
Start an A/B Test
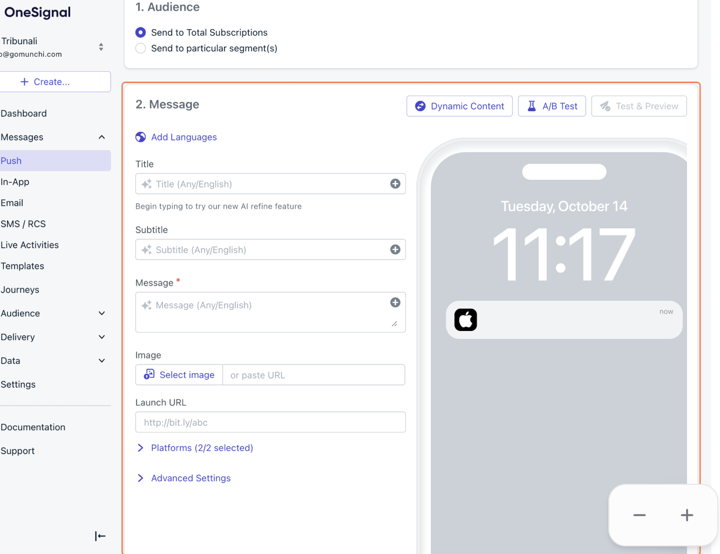552,106
